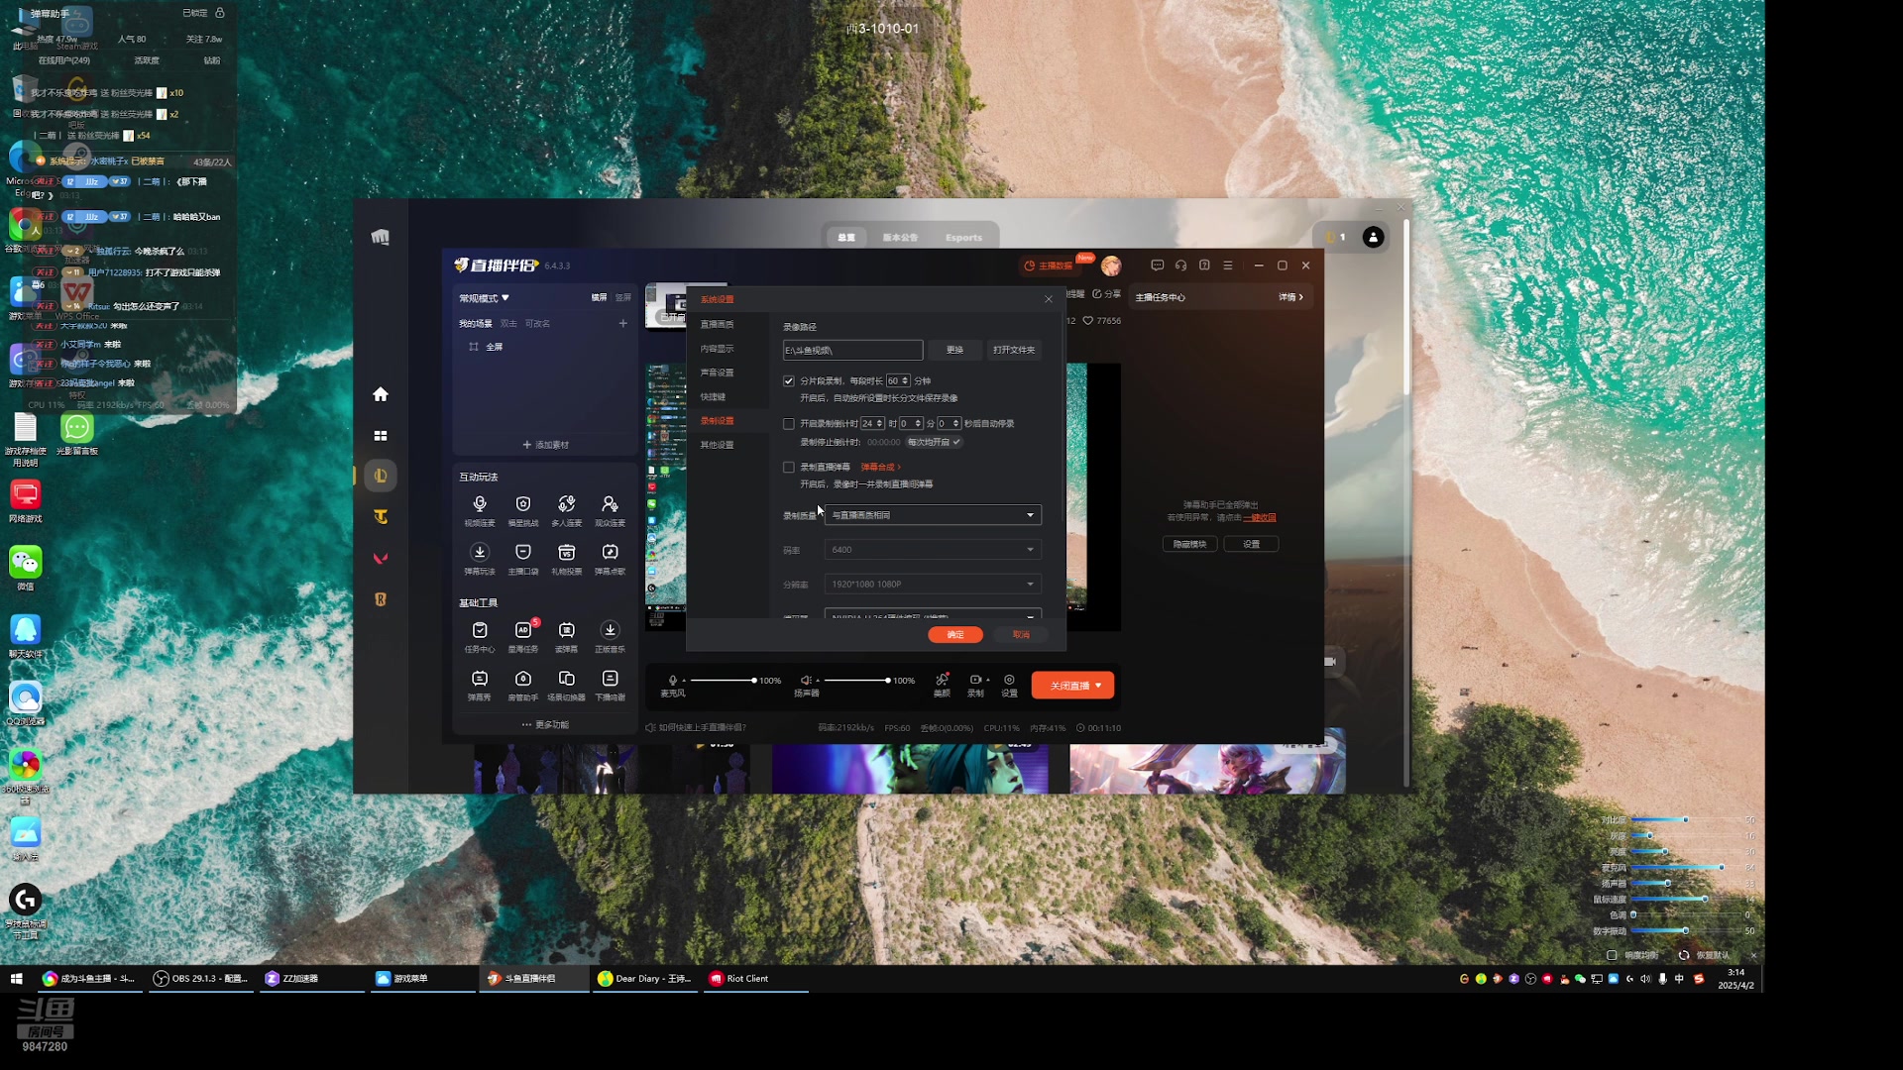Click 录制 record icon in bottom bar
Viewport: 1903px width, 1070px height.
tap(975, 681)
